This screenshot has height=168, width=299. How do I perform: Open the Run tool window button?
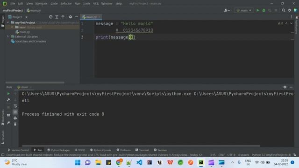(38, 150)
